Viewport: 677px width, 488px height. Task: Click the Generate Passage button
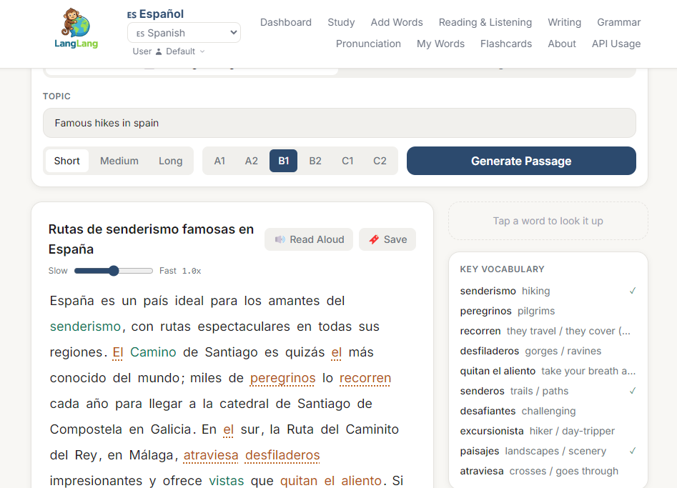[521, 161]
